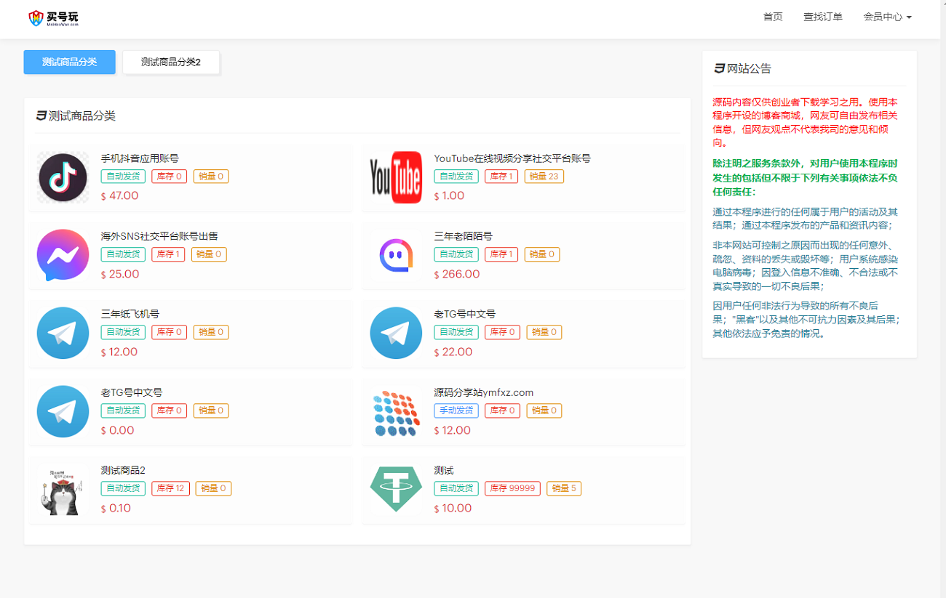Click the 手动发货 tag on 源码分享站

point(456,411)
